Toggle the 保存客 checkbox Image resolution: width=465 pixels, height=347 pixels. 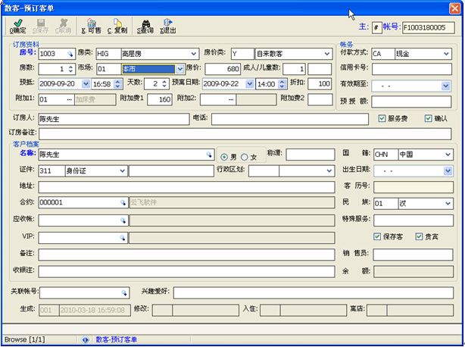point(377,236)
